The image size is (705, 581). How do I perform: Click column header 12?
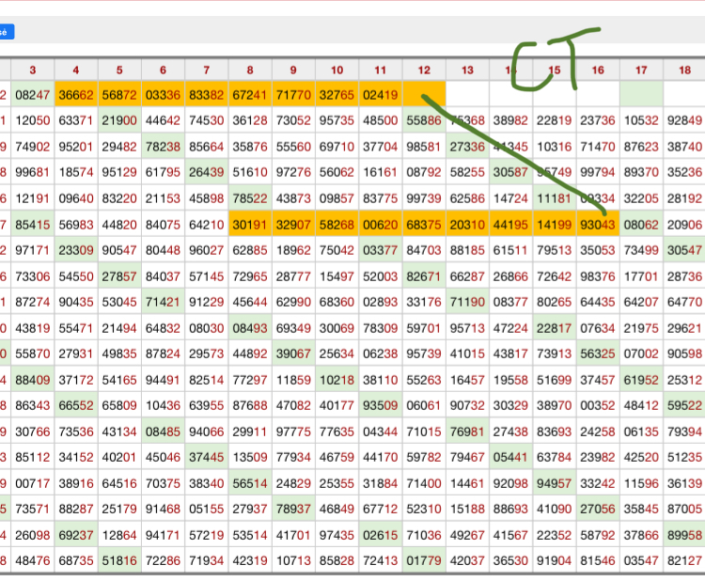pos(424,70)
